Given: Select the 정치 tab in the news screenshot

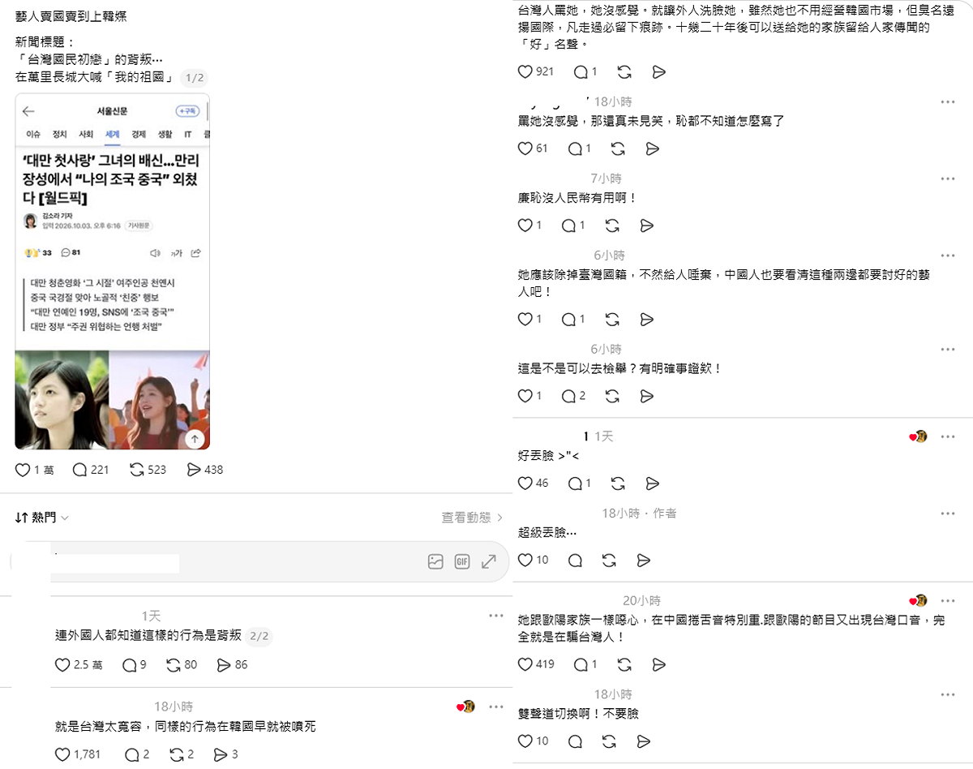Looking at the screenshot, I should (60, 134).
